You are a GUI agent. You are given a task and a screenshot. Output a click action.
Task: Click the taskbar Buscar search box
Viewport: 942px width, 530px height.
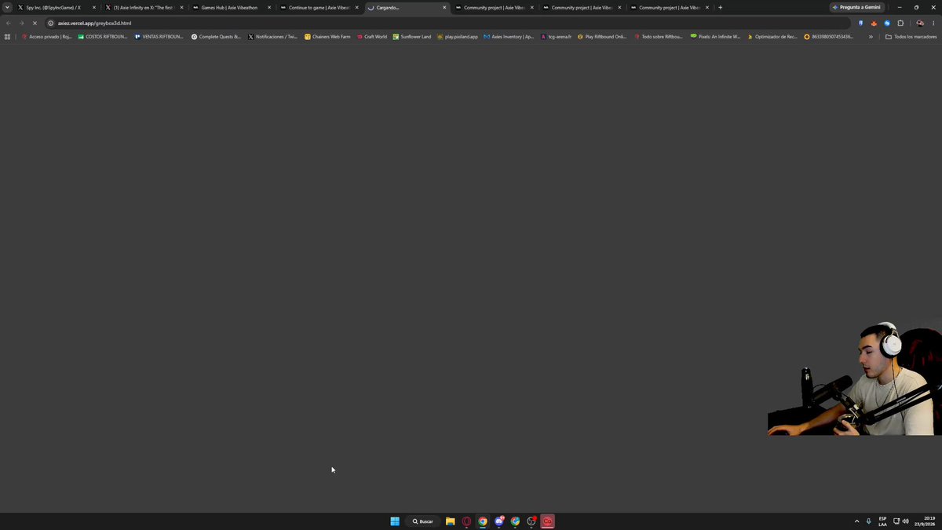(x=423, y=521)
